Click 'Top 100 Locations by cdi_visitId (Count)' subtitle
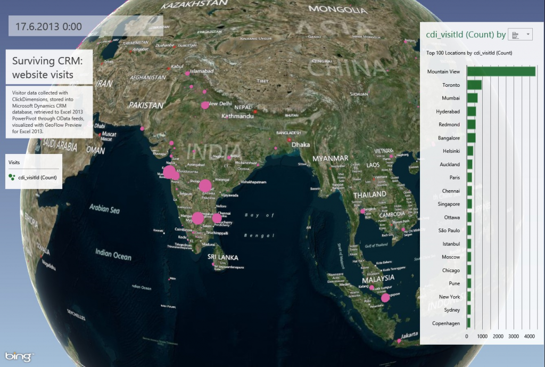This screenshot has width=545, height=367. (469, 53)
